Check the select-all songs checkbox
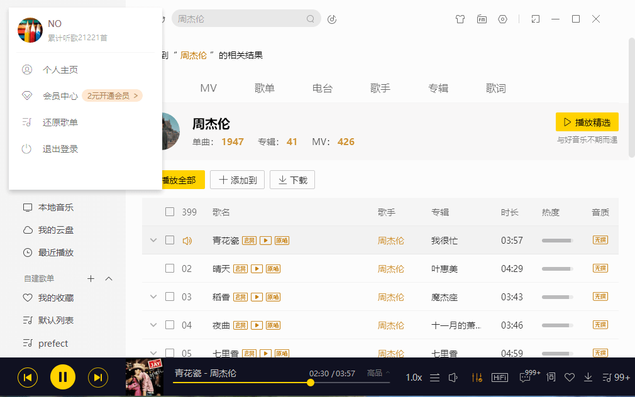 (170, 212)
